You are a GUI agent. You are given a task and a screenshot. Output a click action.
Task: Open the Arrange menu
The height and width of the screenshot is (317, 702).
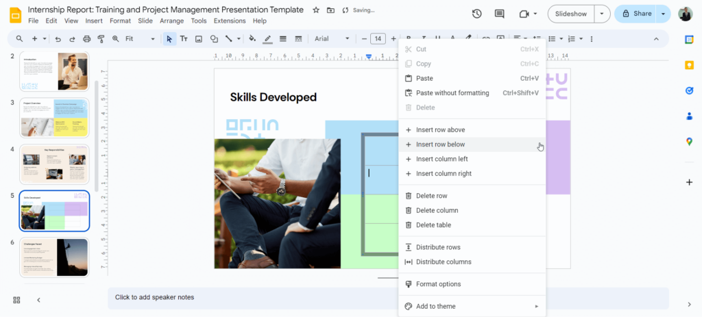[x=171, y=21]
